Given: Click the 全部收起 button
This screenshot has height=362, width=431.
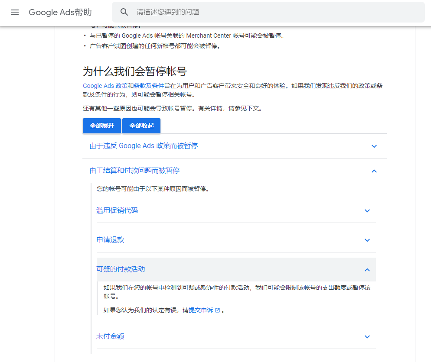Looking at the screenshot, I should (x=141, y=126).
